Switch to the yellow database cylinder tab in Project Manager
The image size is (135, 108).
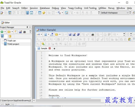[x=10, y=36]
